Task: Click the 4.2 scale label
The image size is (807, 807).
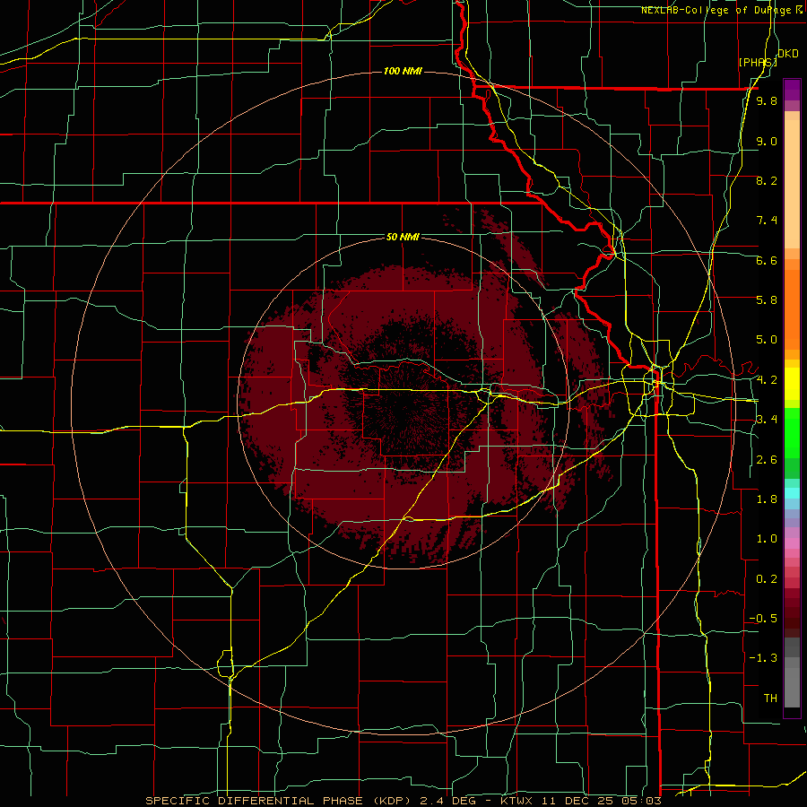Action: pos(767,380)
